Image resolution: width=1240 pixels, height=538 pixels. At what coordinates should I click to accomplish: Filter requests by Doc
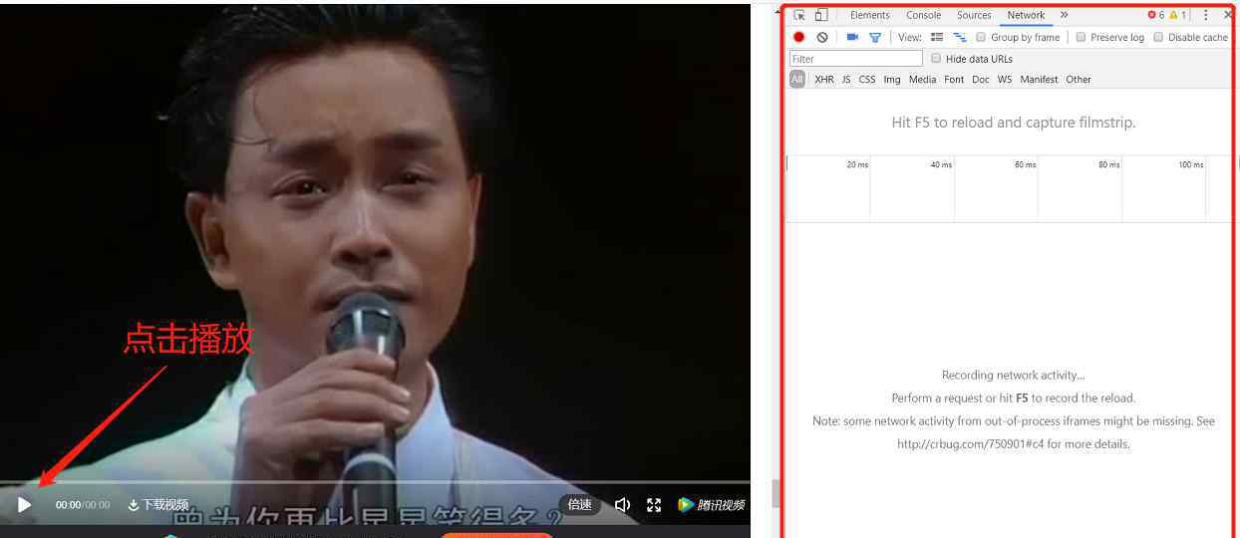pyautogui.click(x=981, y=80)
